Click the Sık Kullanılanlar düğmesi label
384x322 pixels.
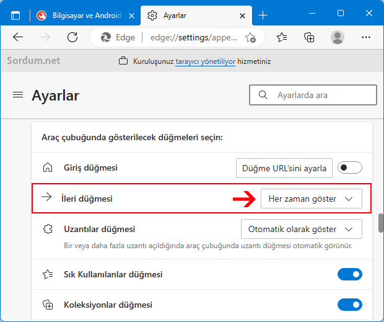(113, 274)
